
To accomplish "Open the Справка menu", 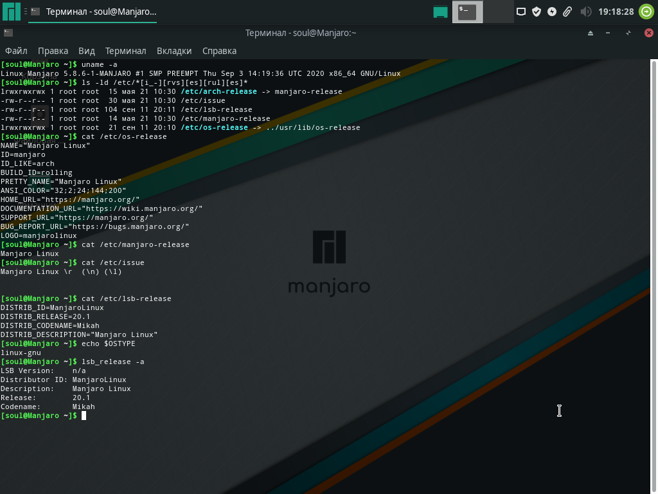I will coord(219,51).
